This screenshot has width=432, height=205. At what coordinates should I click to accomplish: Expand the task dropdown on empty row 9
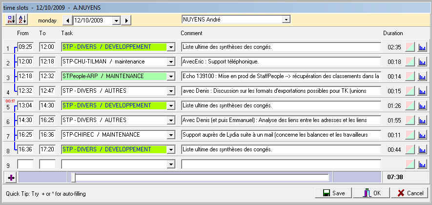pyautogui.click(x=171, y=164)
